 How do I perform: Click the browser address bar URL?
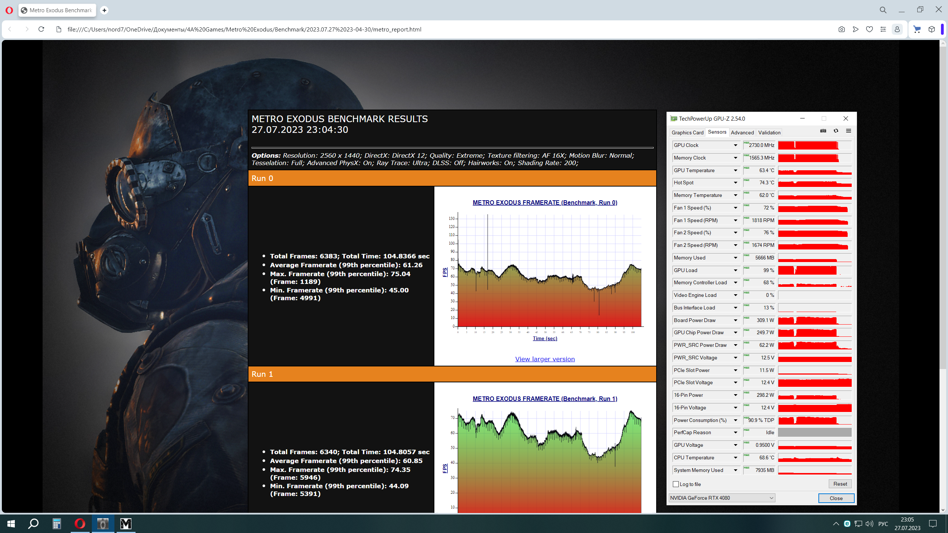(x=244, y=29)
